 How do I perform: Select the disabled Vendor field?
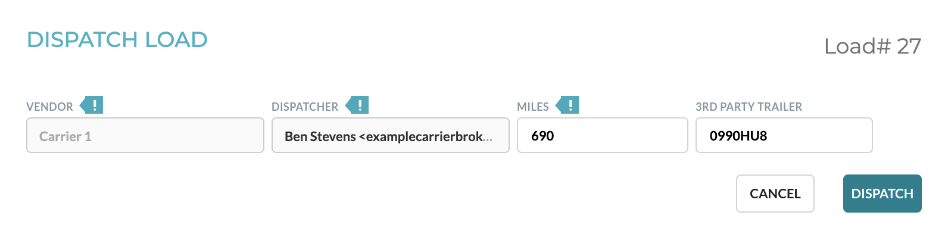tap(145, 135)
